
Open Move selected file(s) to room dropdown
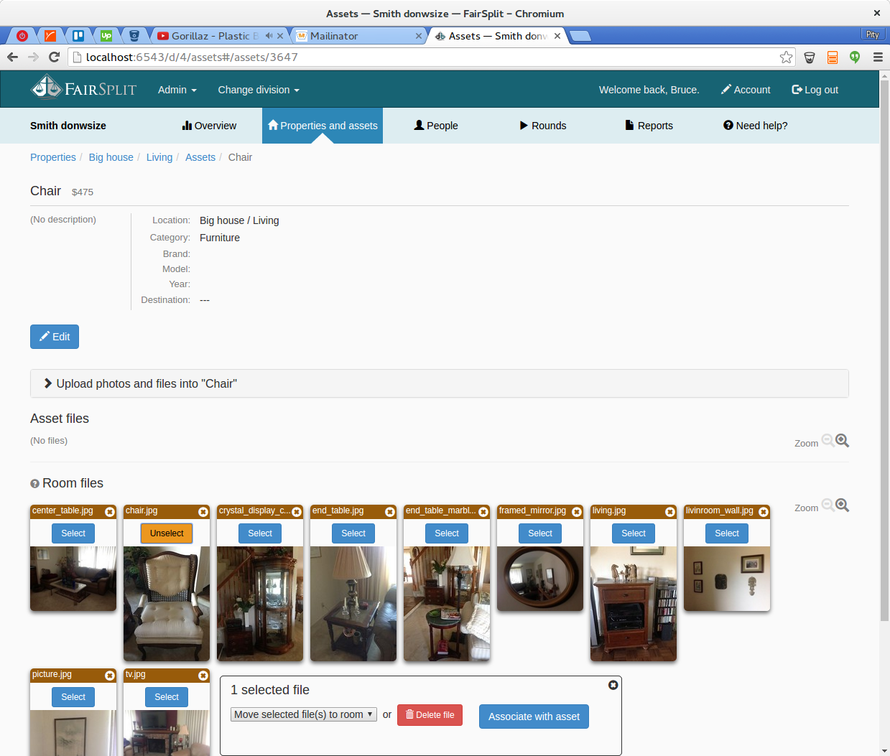pyautogui.click(x=304, y=714)
